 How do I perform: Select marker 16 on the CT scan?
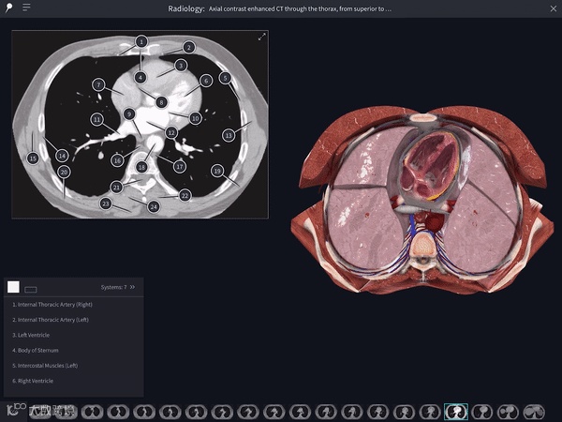tap(117, 160)
